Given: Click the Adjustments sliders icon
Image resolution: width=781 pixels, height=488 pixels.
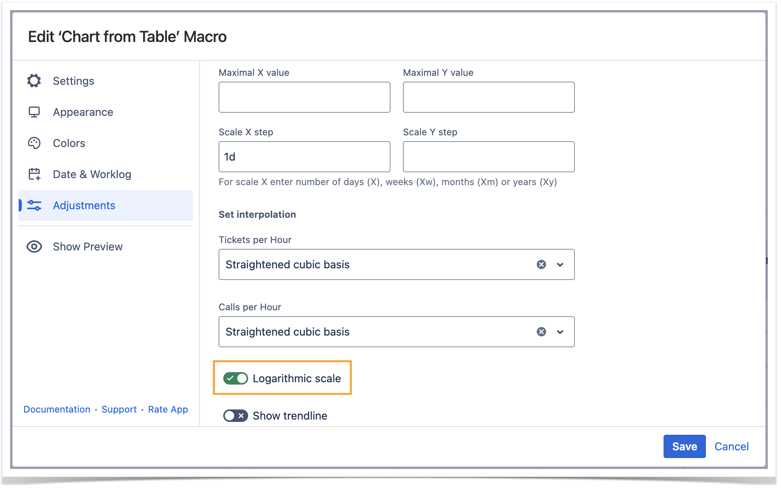Looking at the screenshot, I should click(x=34, y=205).
